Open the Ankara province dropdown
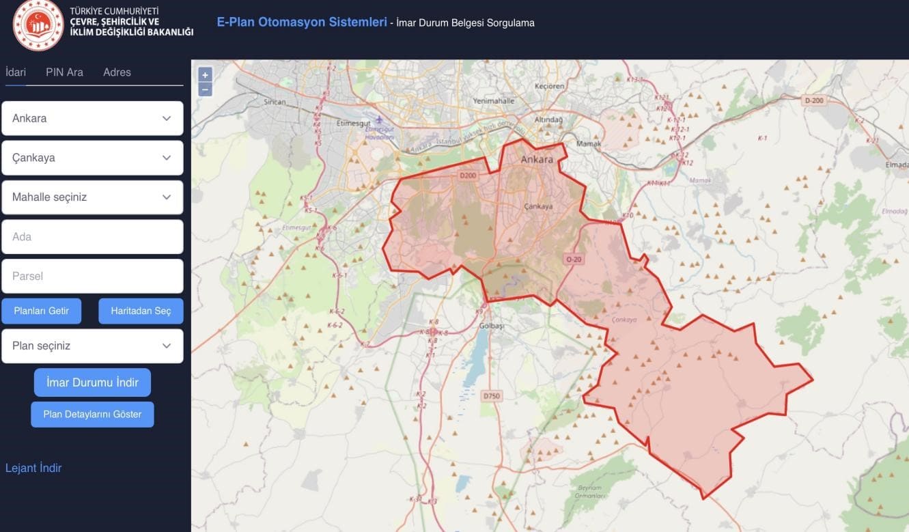The width and height of the screenshot is (909, 532). [x=92, y=118]
